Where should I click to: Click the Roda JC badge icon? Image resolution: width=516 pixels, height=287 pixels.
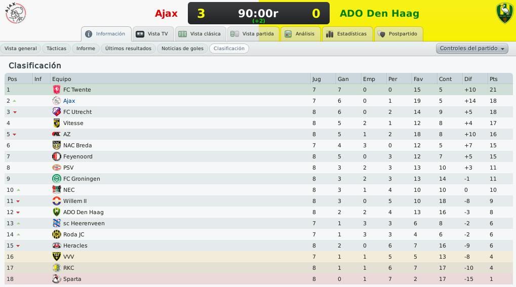click(57, 234)
